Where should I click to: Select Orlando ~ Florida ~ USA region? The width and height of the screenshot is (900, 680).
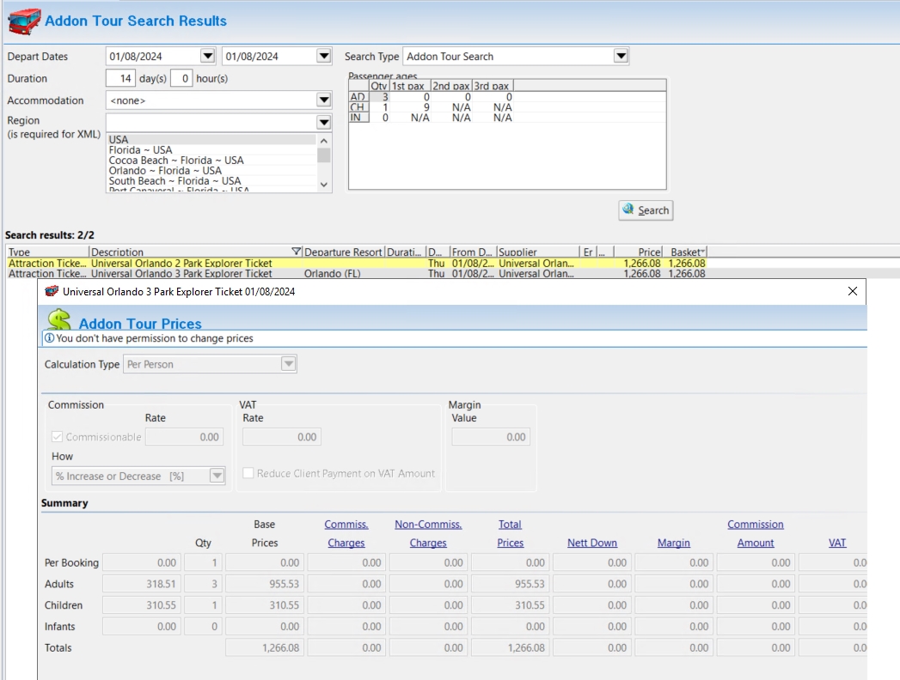tap(165, 171)
